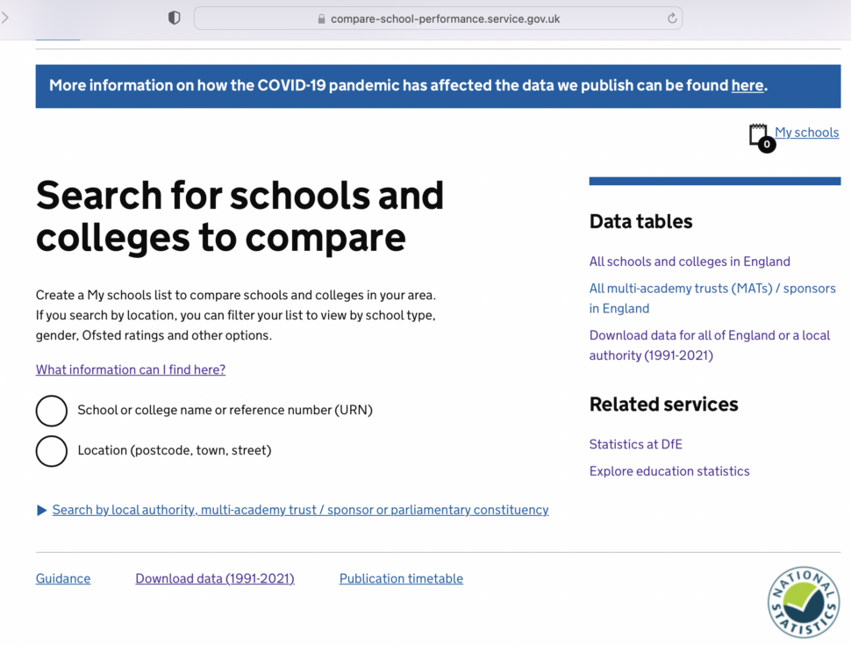
Task: Click the browser privacy shield icon
Action: tap(174, 18)
